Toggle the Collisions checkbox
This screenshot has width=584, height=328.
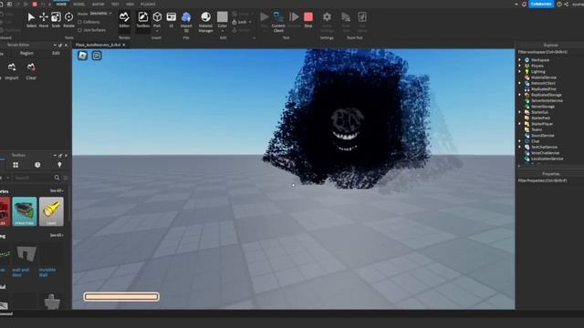[79, 22]
